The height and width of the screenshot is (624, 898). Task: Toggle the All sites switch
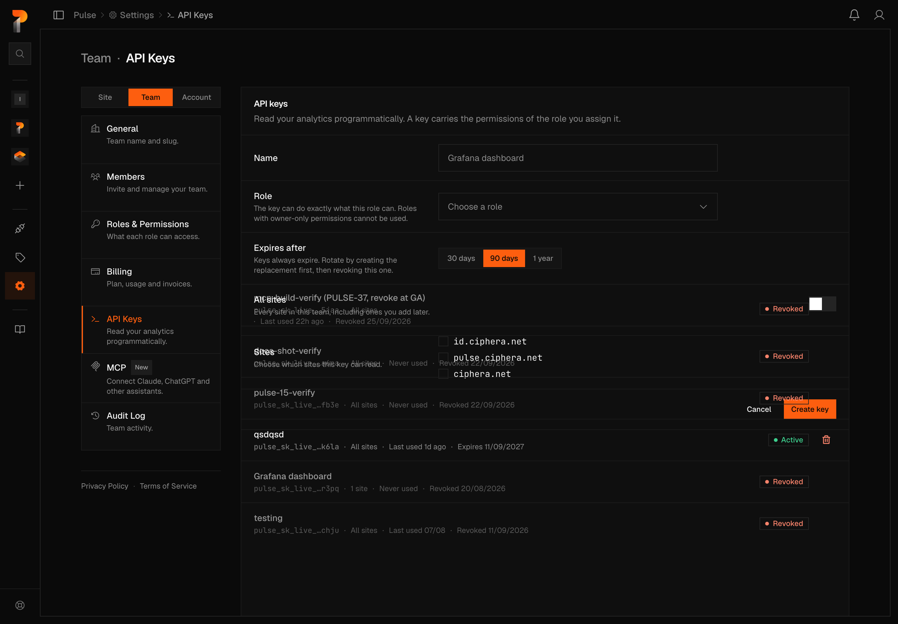click(822, 304)
